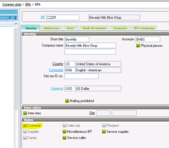The width and height of the screenshot is (169, 148).
Task: Click the BP code field C2201
Action: pyautogui.click(x=63, y=17)
